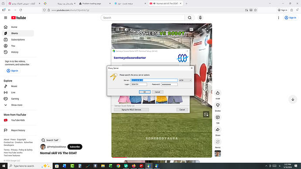Remix this Short
Screen dimensions: 301x169
click(218, 142)
